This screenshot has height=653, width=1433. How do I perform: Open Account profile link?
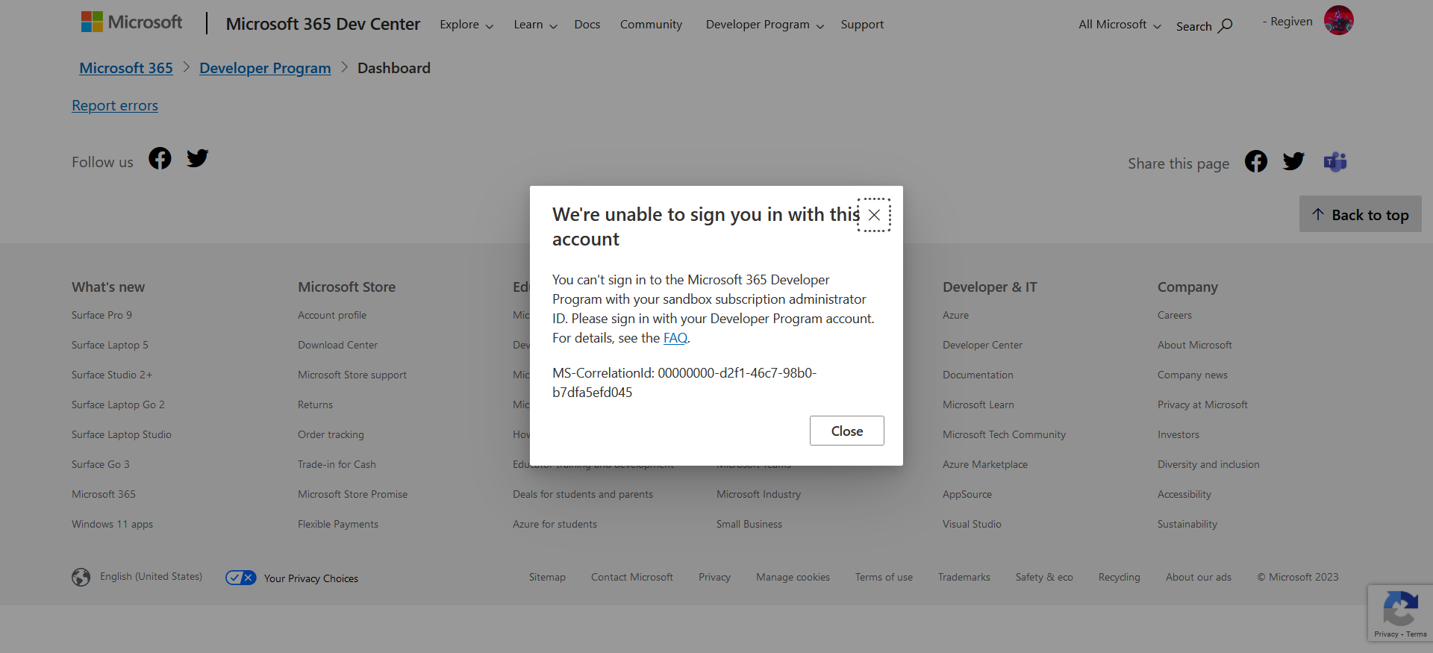332,315
